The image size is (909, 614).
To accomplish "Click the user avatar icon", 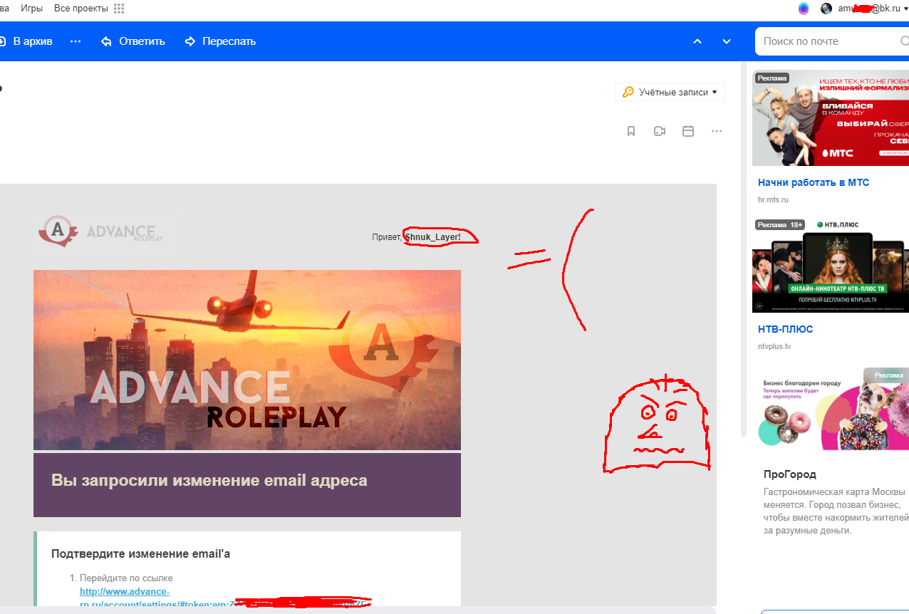I will [826, 9].
